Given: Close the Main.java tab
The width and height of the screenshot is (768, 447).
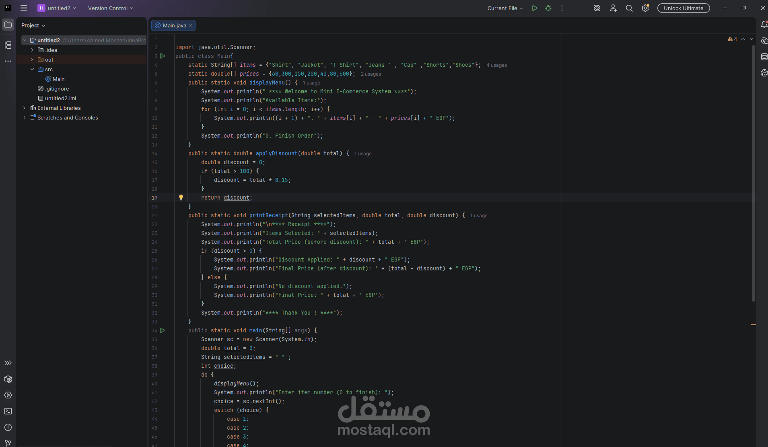Looking at the screenshot, I should (x=191, y=25).
